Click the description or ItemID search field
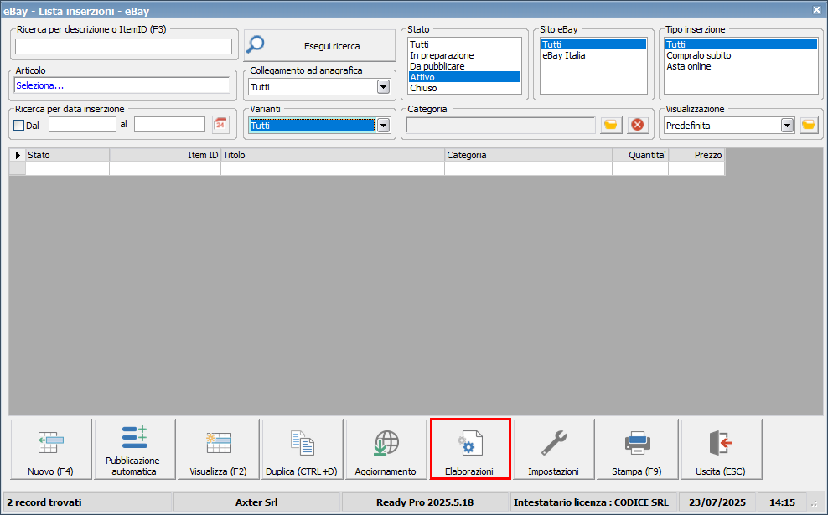The width and height of the screenshot is (828, 515). click(123, 46)
